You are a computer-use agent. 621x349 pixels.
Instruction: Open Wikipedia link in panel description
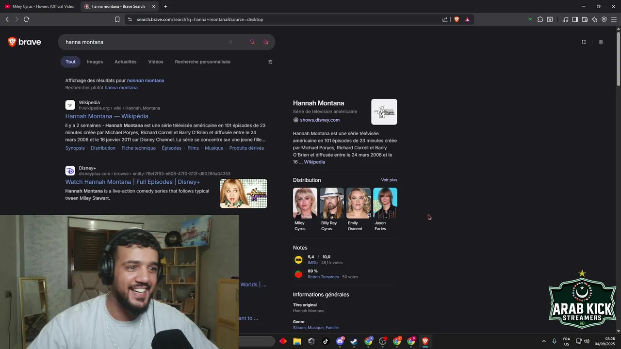click(x=314, y=162)
